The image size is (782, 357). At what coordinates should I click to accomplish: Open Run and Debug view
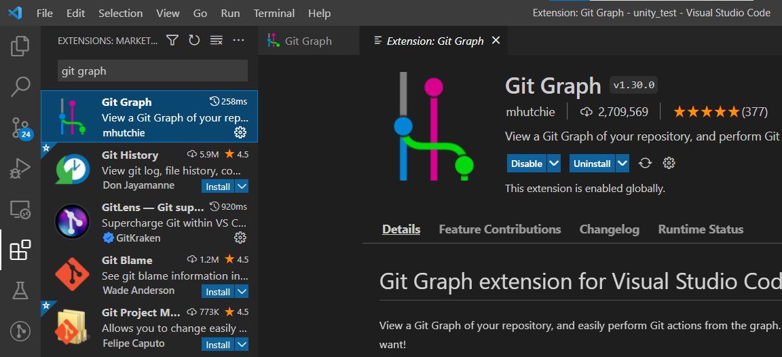pos(20,168)
